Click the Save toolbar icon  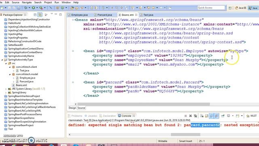coord(10,8)
